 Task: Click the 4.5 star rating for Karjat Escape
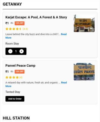(17, 29)
